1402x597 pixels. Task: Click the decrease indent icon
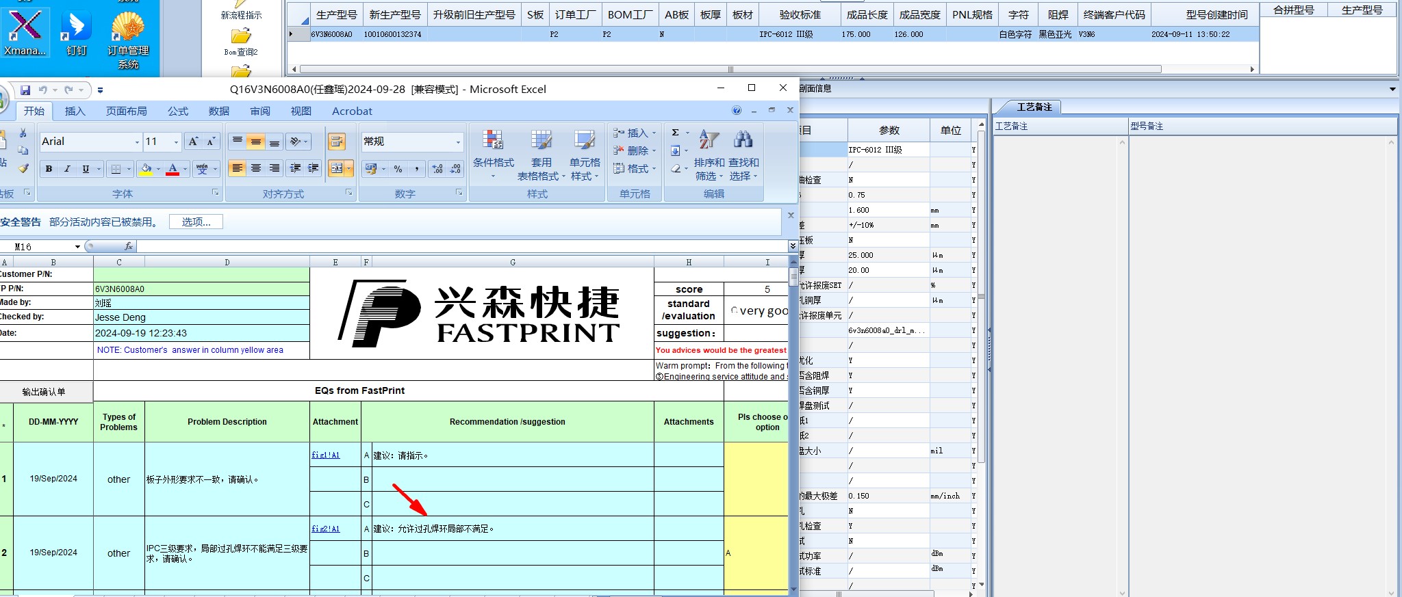296,168
